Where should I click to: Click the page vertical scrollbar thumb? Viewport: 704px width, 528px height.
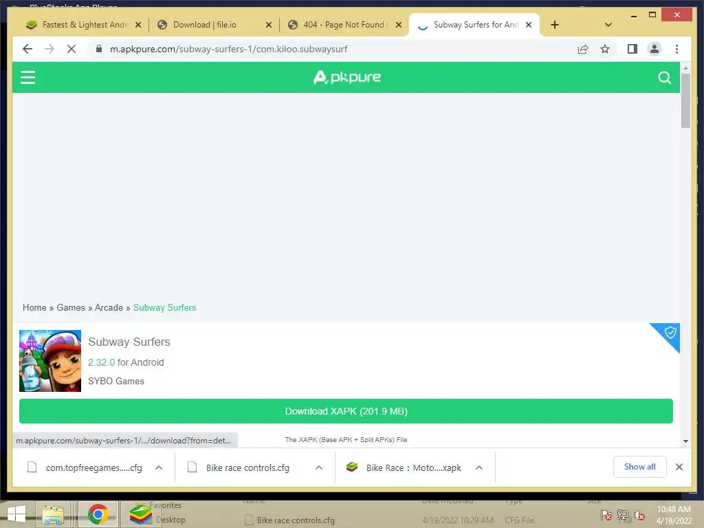coord(685,100)
